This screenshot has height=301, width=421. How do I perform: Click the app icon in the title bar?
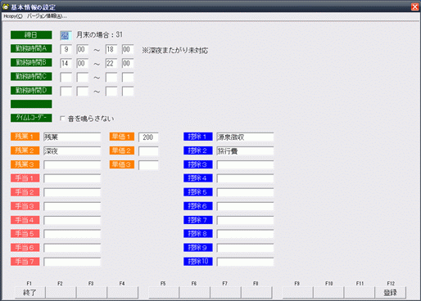[6, 7]
